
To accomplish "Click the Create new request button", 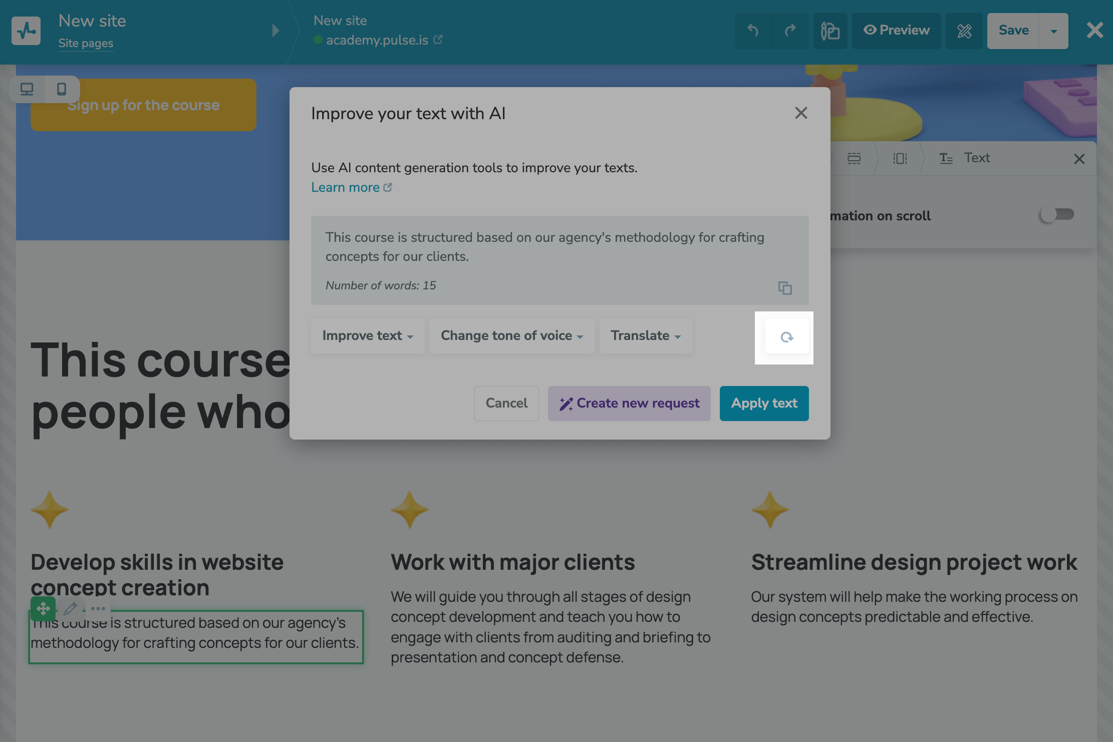I will tap(629, 404).
